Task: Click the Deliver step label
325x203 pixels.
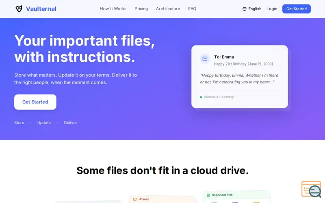Action: [x=70, y=123]
